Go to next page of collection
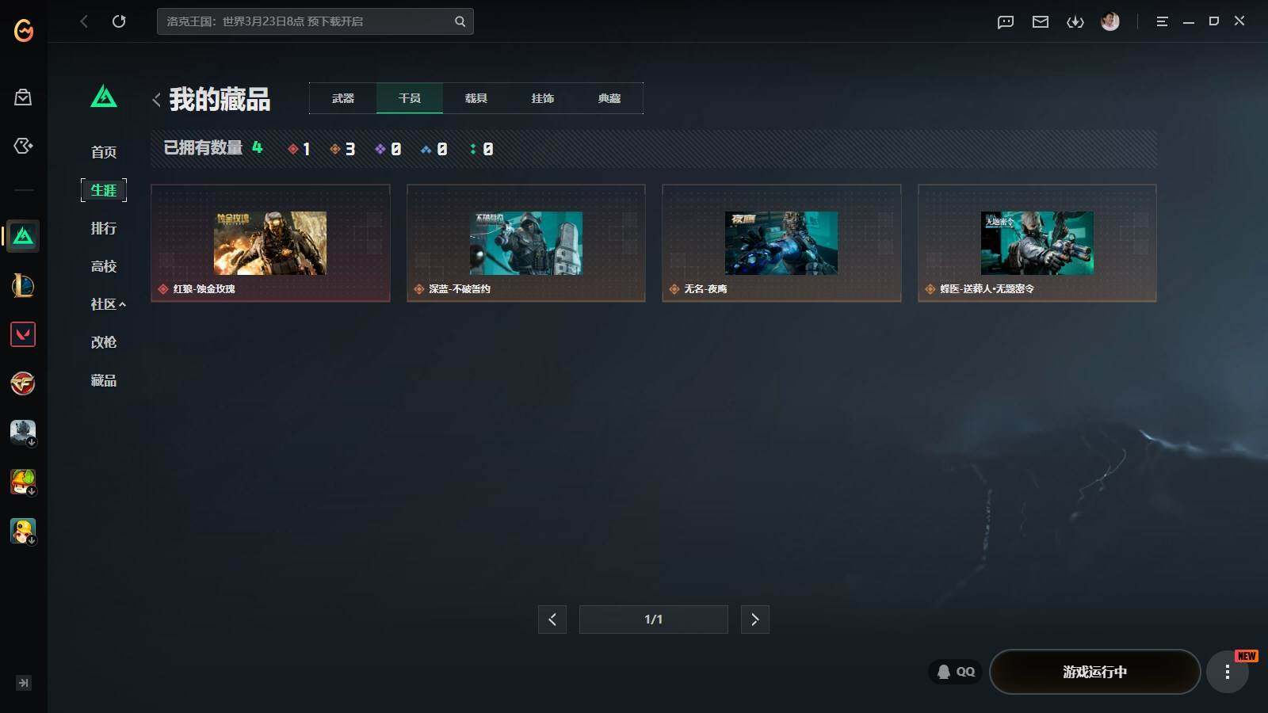Viewport: 1268px width, 713px height. point(755,620)
